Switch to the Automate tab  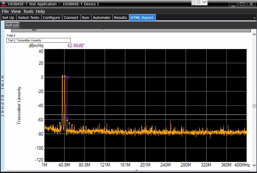101,17
